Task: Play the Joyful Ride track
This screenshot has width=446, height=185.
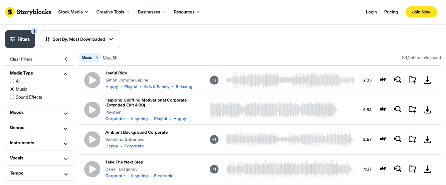Action: [92, 80]
